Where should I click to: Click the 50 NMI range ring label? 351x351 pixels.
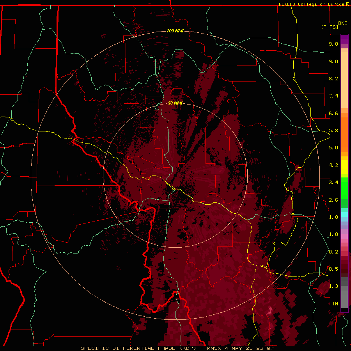pos(175,103)
